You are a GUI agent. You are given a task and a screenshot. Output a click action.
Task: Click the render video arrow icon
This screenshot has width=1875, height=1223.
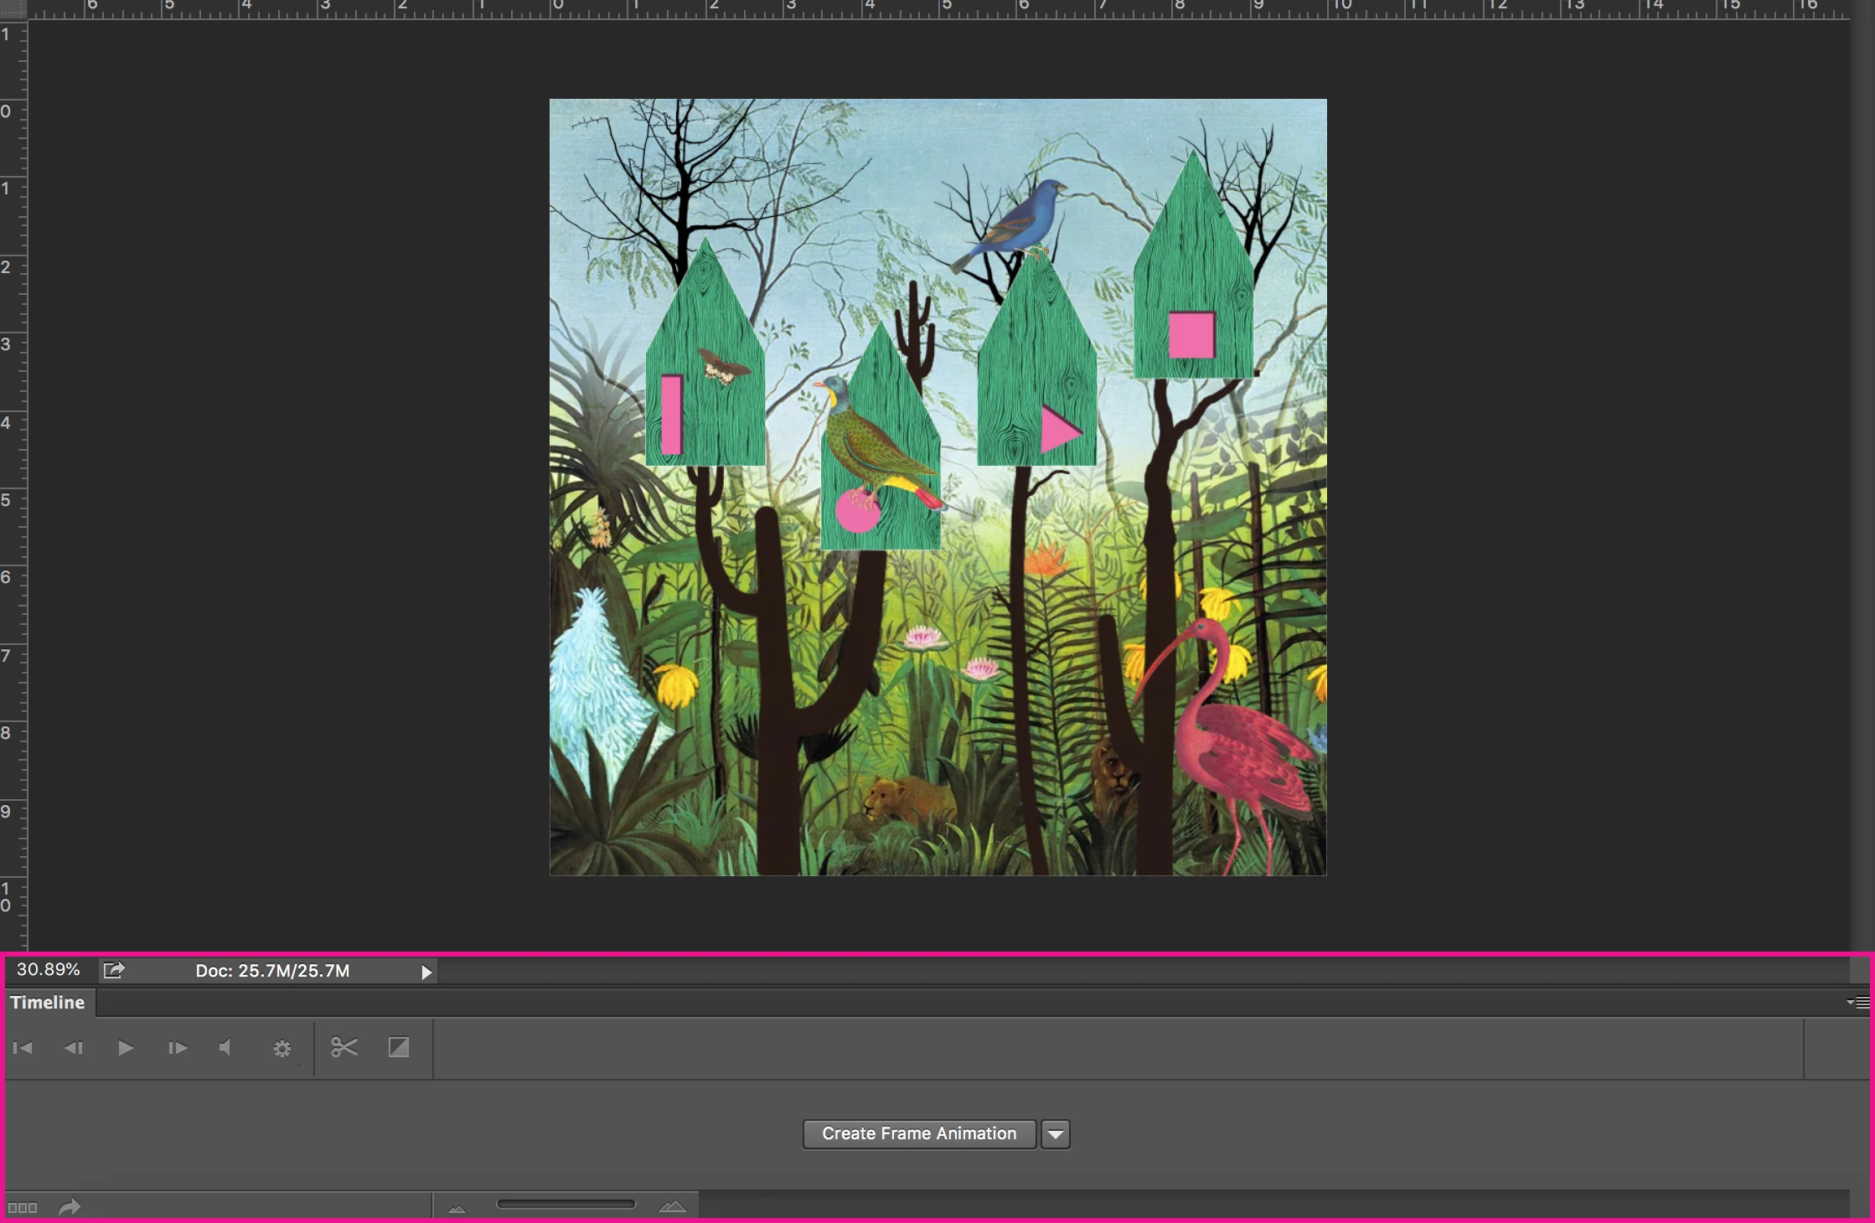[x=70, y=1207]
